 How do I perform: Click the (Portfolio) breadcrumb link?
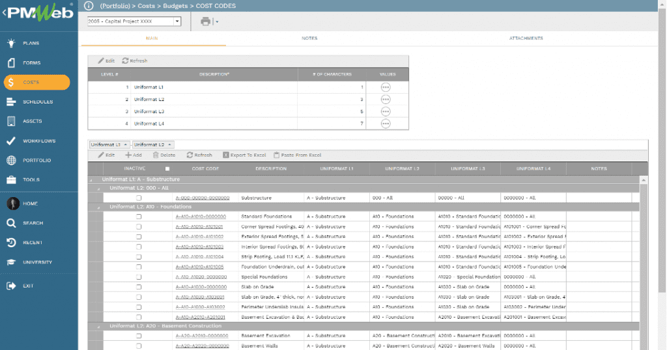(115, 6)
